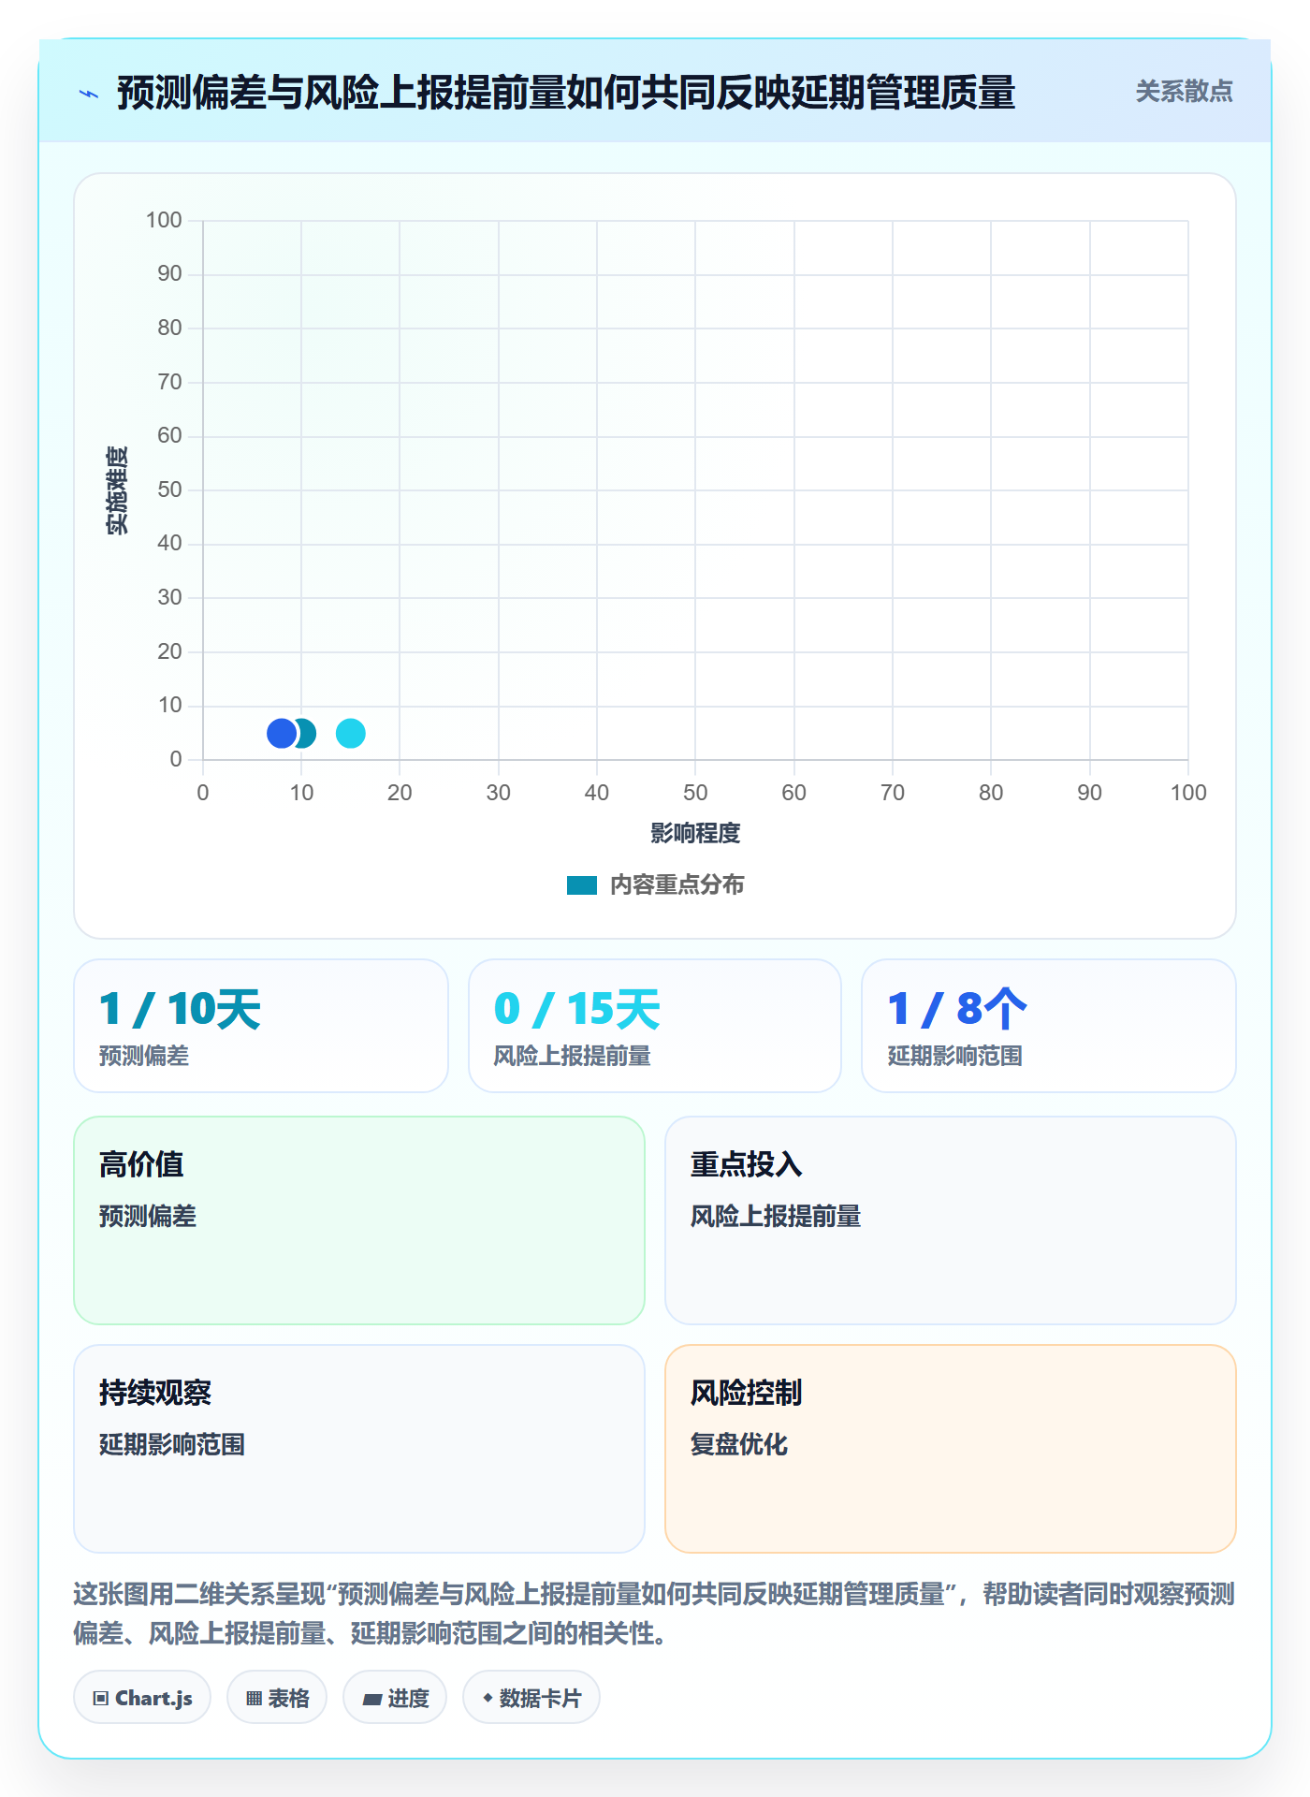Click the lightning icon beside the title
The height and width of the screenshot is (1797, 1310).
coord(89,94)
